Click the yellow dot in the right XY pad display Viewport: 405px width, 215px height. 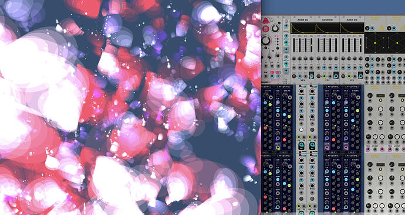click(397, 43)
